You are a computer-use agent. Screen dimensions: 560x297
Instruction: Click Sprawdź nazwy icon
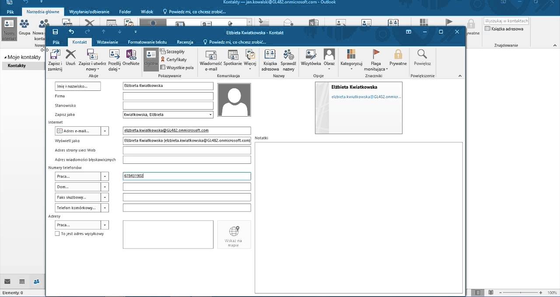click(288, 60)
